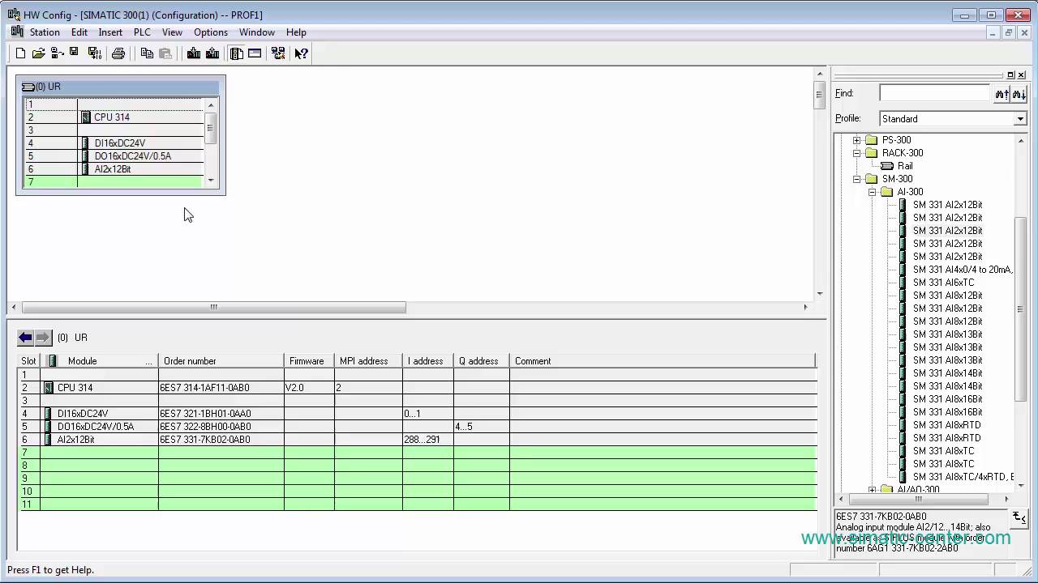Click the I address cell 288...291
Screen dimensions: 1038x583
(x=427, y=440)
